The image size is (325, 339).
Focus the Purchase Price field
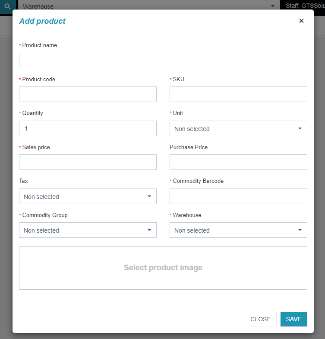coord(238,162)
